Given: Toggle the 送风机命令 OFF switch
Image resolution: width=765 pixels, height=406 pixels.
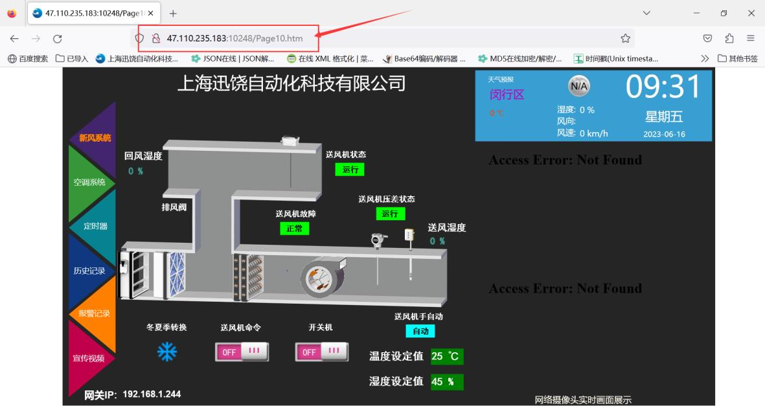Looking at the screenshot, I should click(x=242, y=352).
